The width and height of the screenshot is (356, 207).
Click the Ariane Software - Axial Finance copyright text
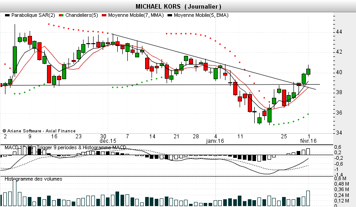pyautogui.click(x=39, y=131)
